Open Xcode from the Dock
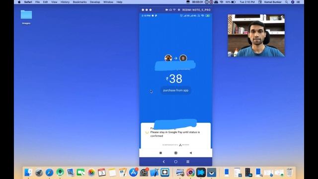 tap(155, 173)
